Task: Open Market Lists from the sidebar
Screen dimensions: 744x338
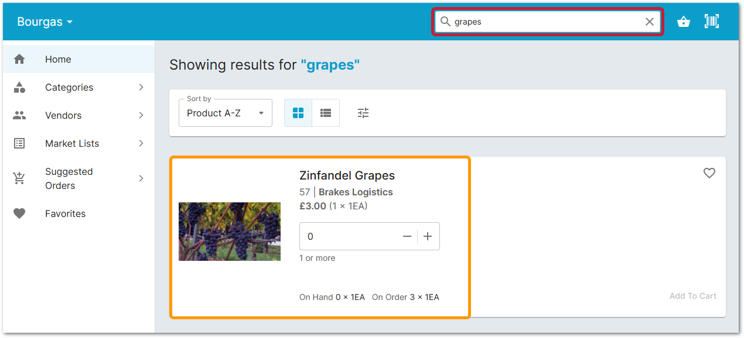Action: point(72,143)
